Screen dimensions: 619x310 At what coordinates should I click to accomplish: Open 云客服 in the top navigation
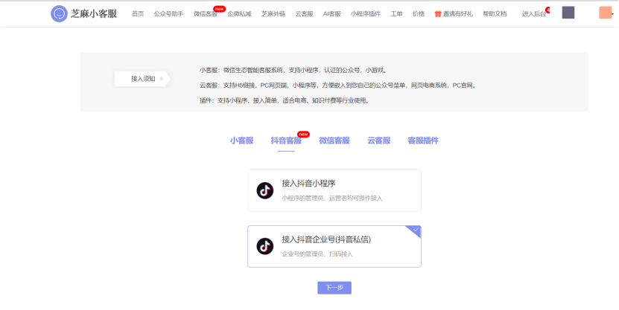tap(304, 14)
